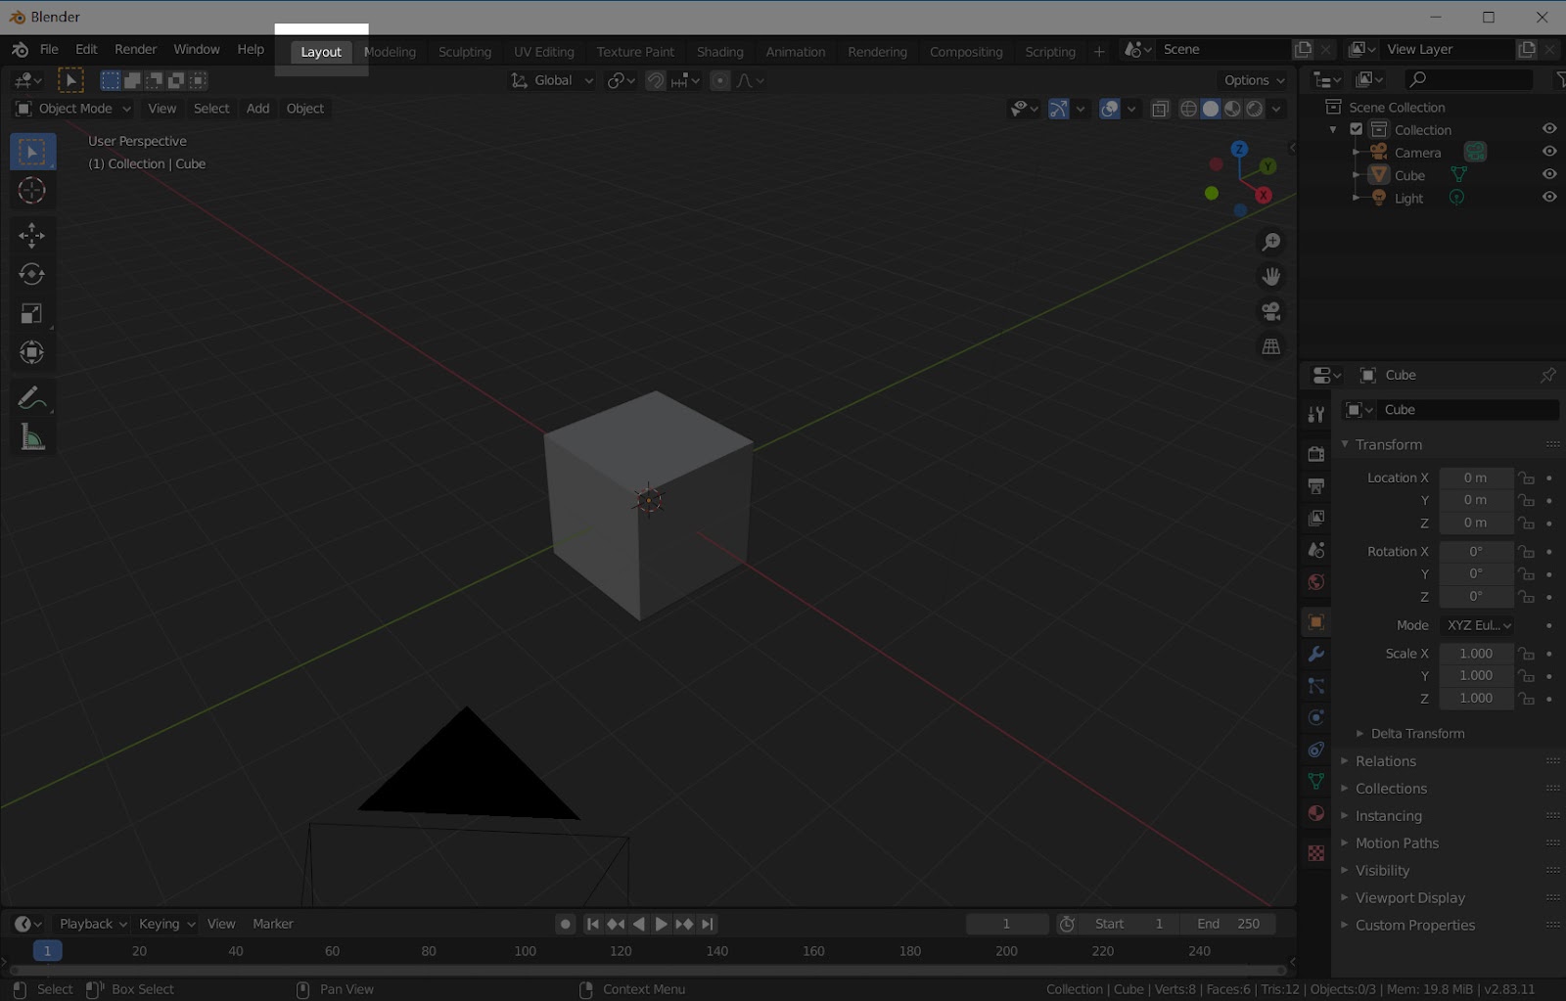Open rotation Mode XYZ Euler dropdown
1566x1001 pixels.
click(x=1477, y=625)
